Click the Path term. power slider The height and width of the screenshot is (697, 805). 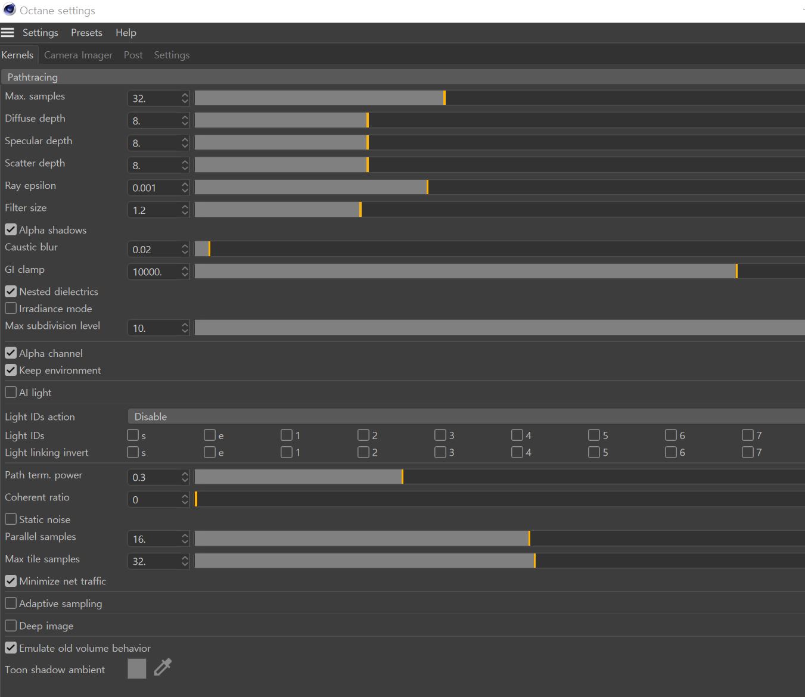(499, 477)
